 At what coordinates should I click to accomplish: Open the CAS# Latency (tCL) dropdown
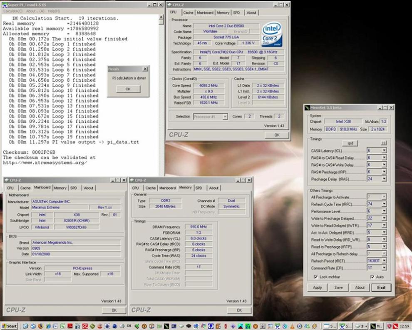coord(384,151)
